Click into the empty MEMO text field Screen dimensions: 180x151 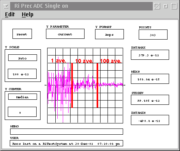67,132
